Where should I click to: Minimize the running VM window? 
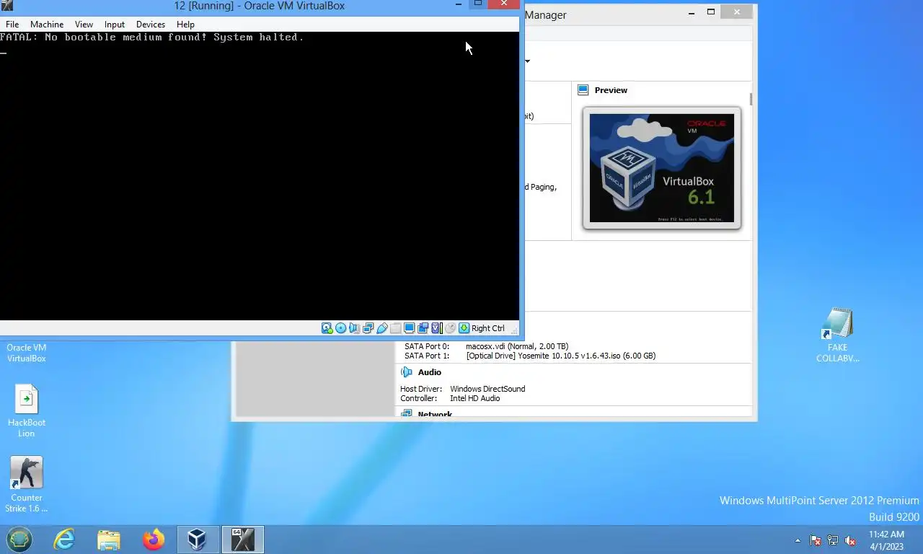pyautogui.click(x=459, y=4)
